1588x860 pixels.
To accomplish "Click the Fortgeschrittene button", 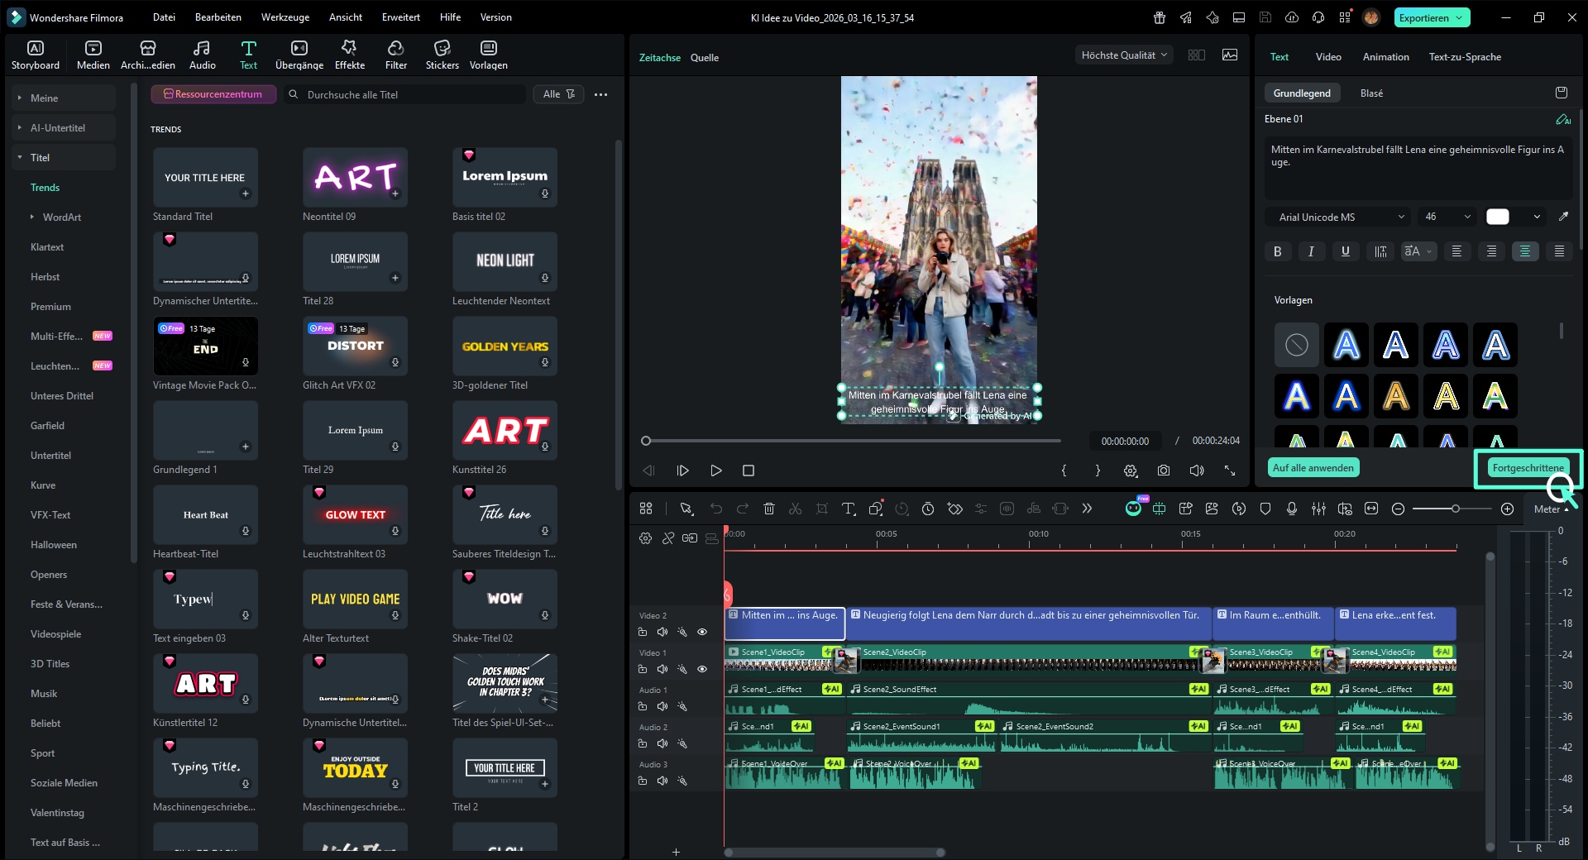I will click(x=1527, y=468).
